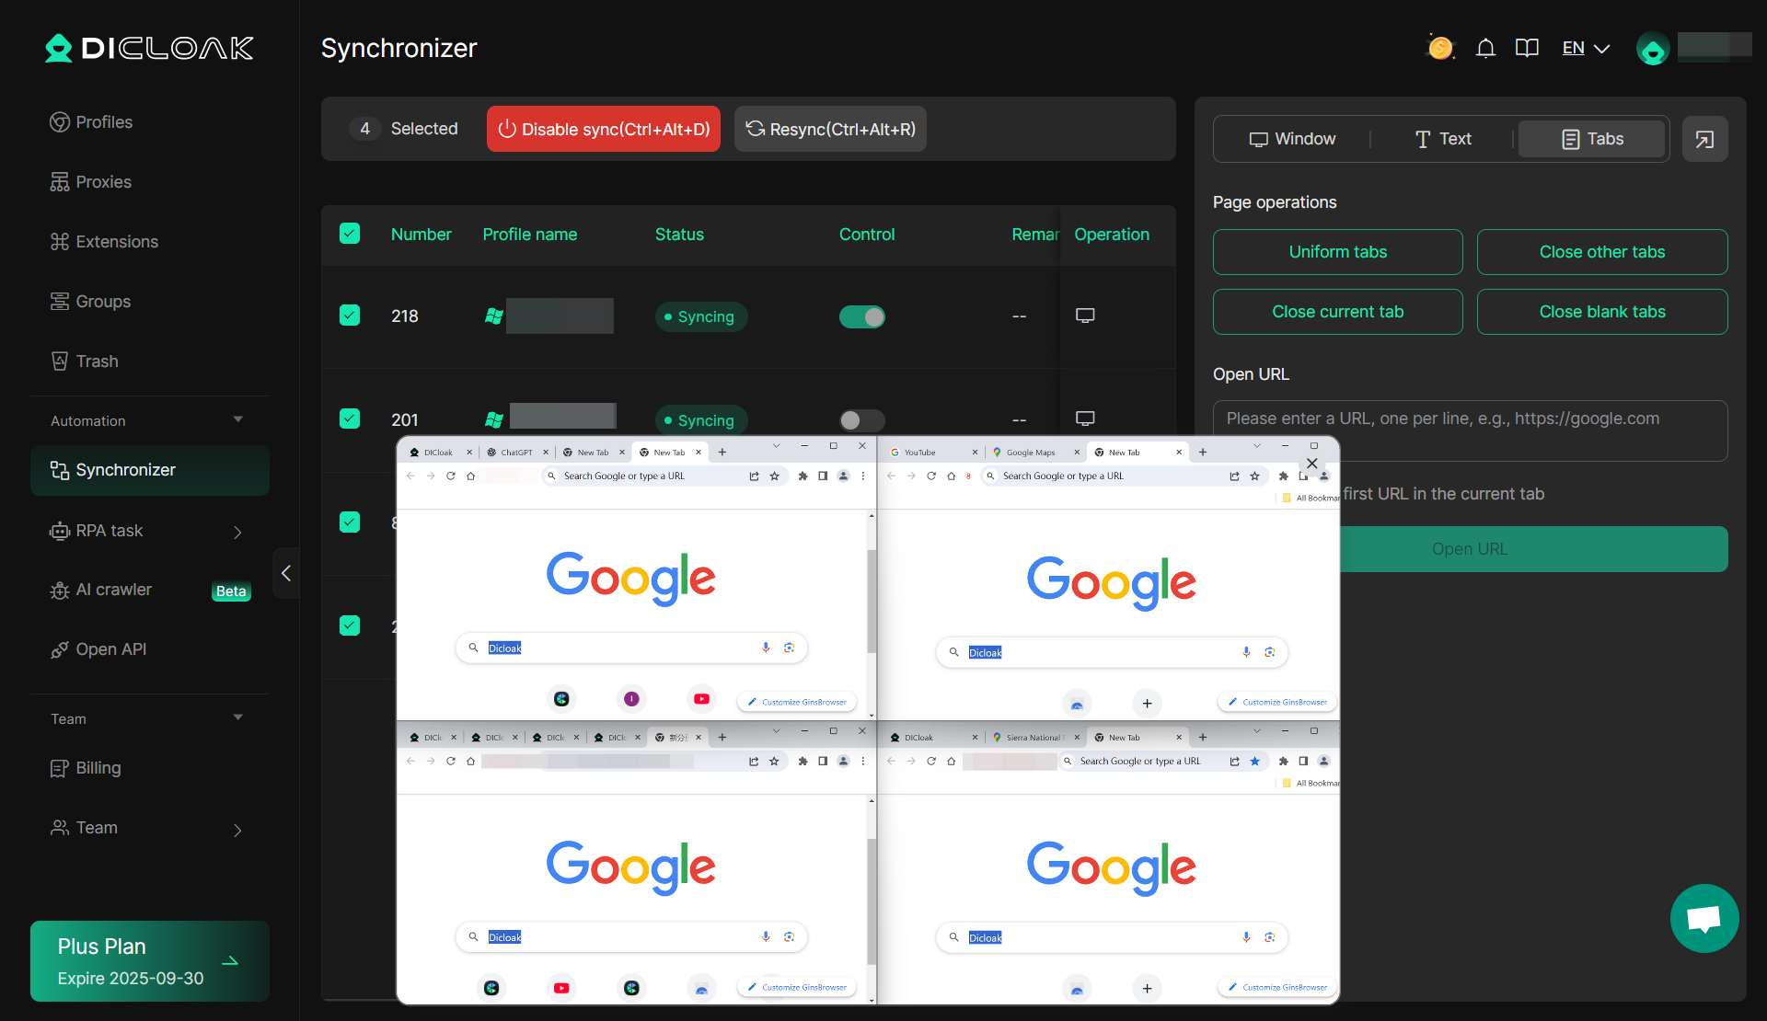Open extensions puzzle icon in top-left browser
The width and height of the screenshot is (1767, 1021).
click(803, 476)
